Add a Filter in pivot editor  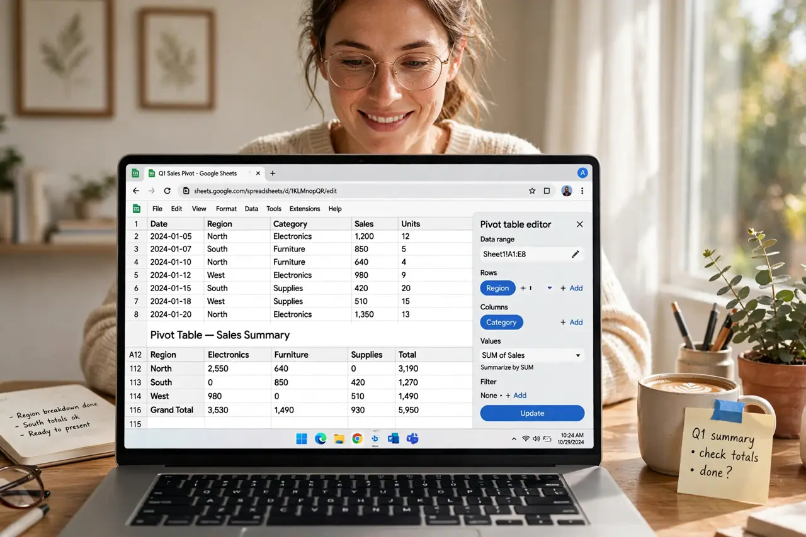(516, 396)
